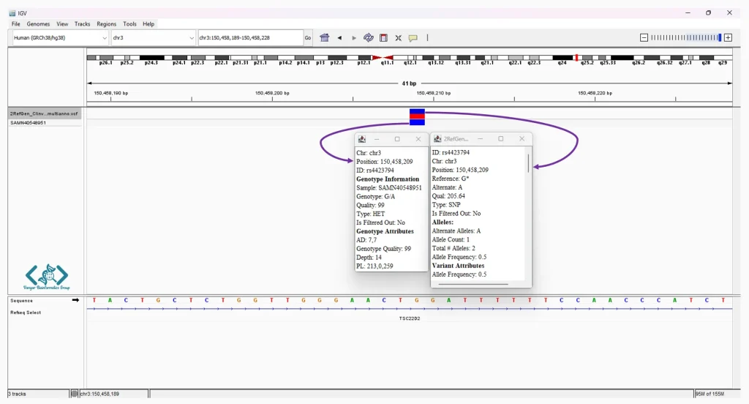
Task: Click the Java icon of 2RefGen popup
Action: point(437,138)
